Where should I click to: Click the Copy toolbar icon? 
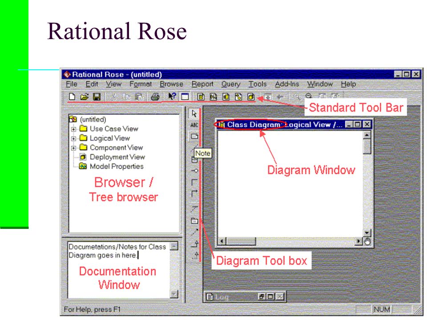point(126,96)
